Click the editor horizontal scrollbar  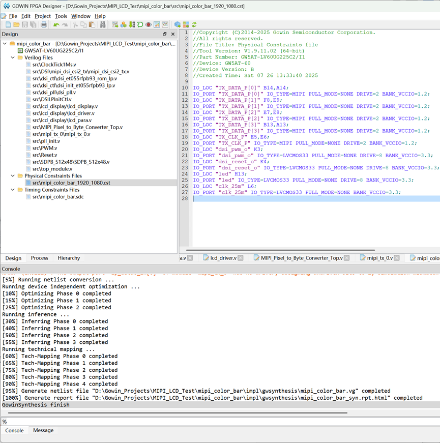point(280,250)
